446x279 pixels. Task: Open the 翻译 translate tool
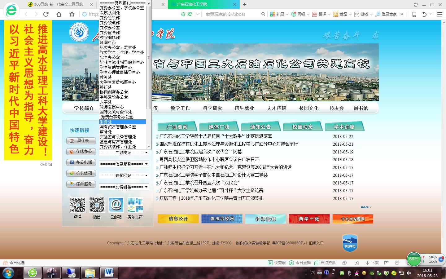coord(321,14)
